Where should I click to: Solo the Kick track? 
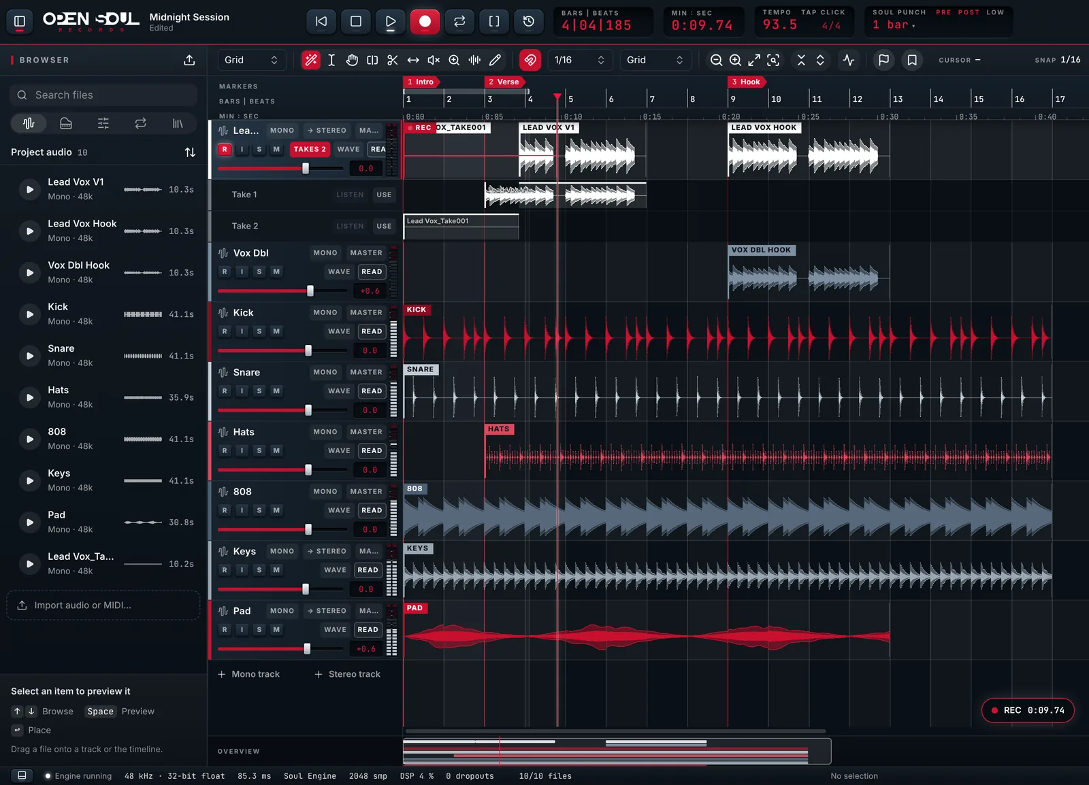[x=259, y=331]
